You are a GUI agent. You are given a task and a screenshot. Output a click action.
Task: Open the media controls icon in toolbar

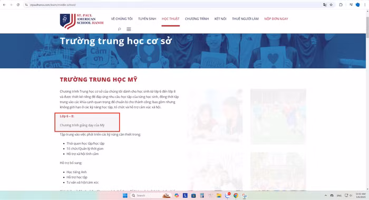[351, 5]
